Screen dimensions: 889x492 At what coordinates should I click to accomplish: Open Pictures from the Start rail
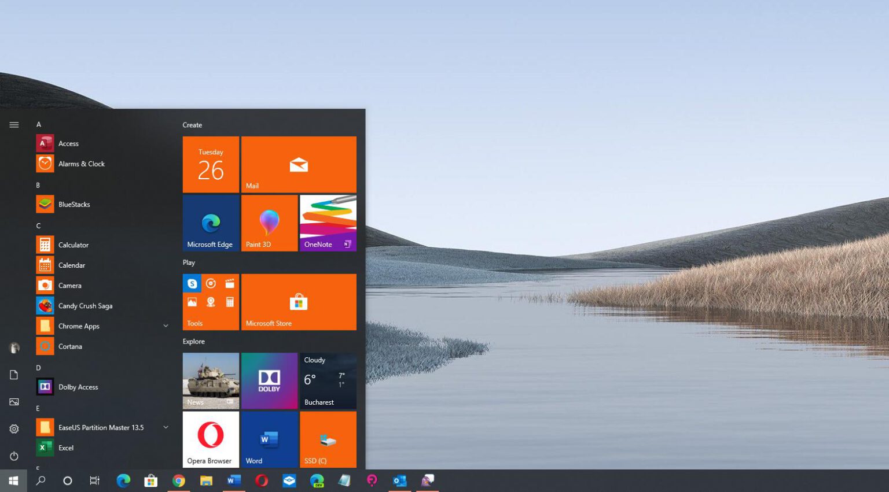14,402
